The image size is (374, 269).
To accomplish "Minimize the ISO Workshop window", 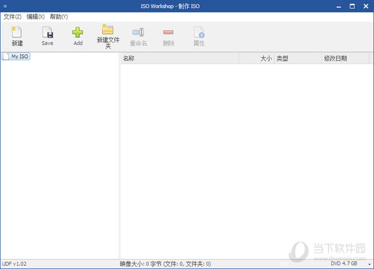I will coord(338,6).
